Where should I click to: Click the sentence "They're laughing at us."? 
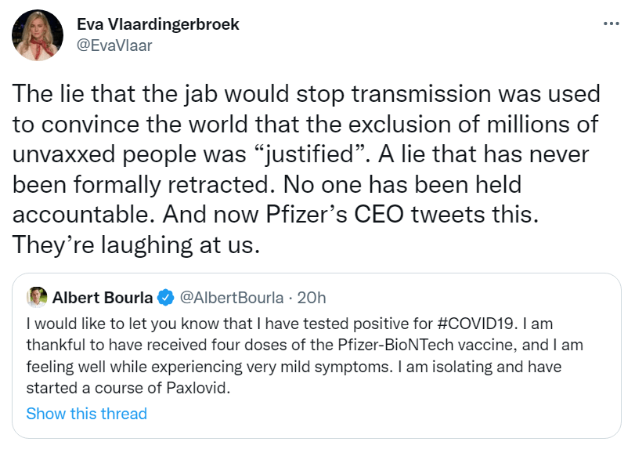135,244
